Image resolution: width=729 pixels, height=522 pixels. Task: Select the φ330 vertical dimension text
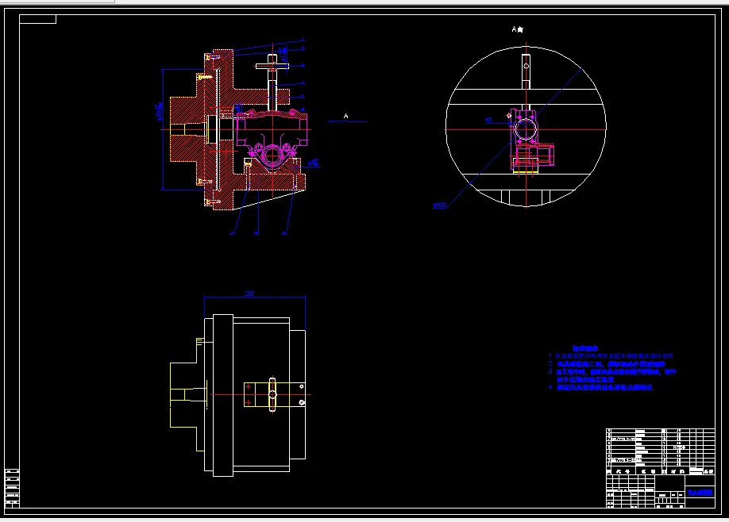coord(160,112)
